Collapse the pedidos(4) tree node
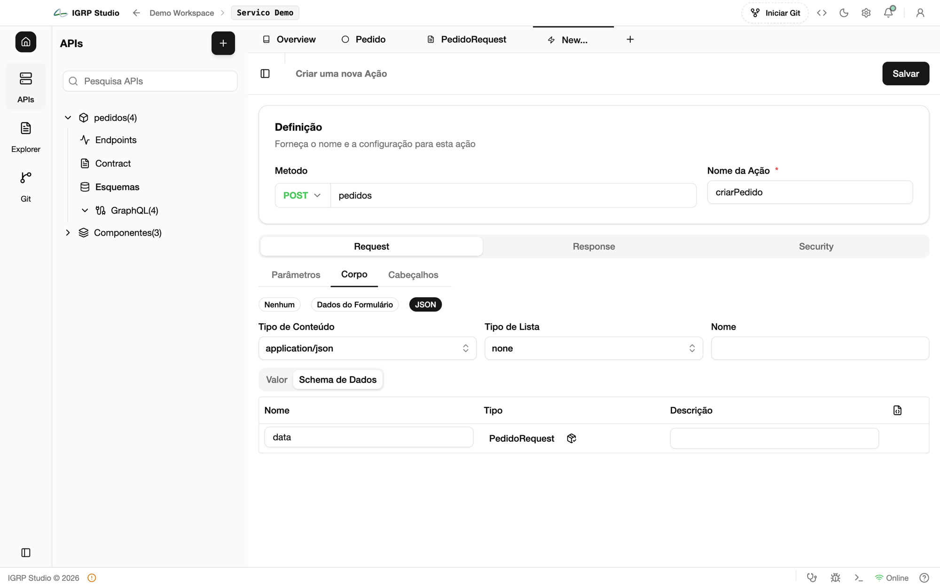Screen dimensions: 940x588 coord(68,118)
